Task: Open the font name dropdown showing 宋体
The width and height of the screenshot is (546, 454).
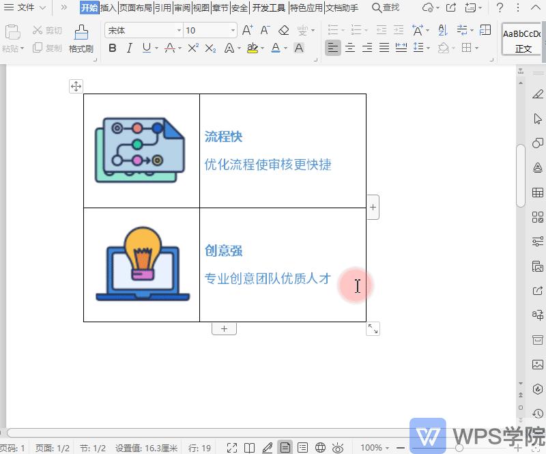Action: pos(178,30)
